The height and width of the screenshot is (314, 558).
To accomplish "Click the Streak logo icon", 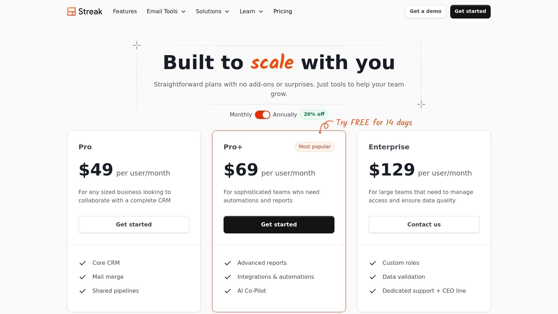I will coord(71,12).
